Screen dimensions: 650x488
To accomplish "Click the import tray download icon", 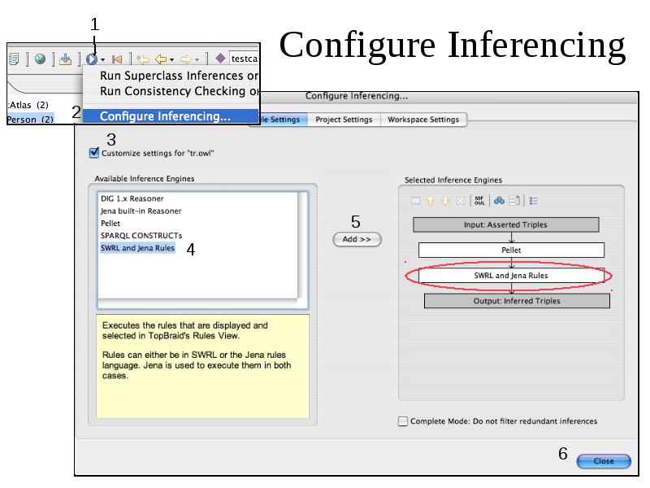I will click(65, 59).
